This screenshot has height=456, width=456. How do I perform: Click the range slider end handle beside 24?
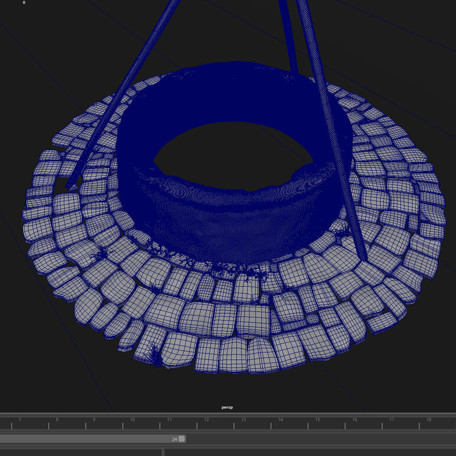pos(181,439)
